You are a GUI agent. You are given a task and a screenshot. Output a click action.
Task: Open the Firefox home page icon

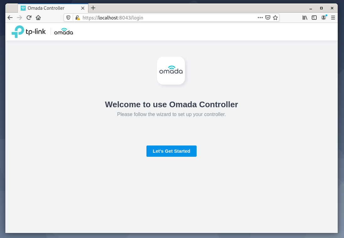click(38, 18)
